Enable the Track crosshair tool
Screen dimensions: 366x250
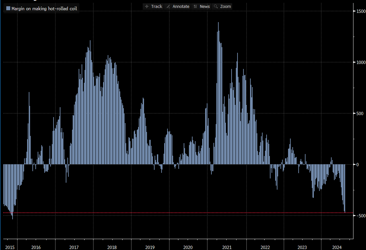(153, 7)
